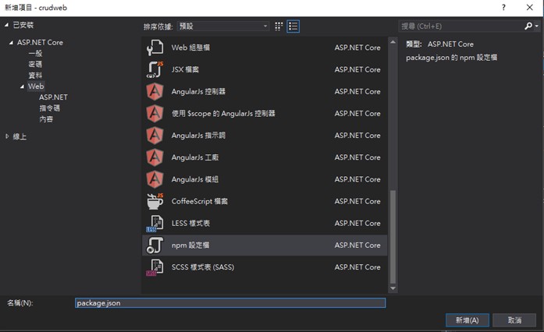
Task: Click the scrollbar up arrow
Action: point(393,42)
